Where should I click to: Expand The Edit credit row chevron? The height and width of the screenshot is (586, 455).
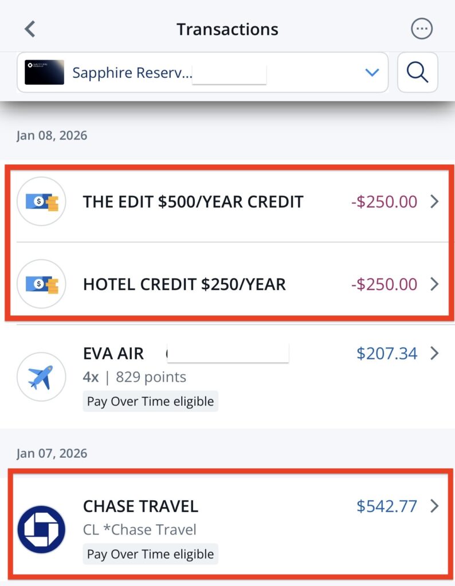tap(434, 202)
